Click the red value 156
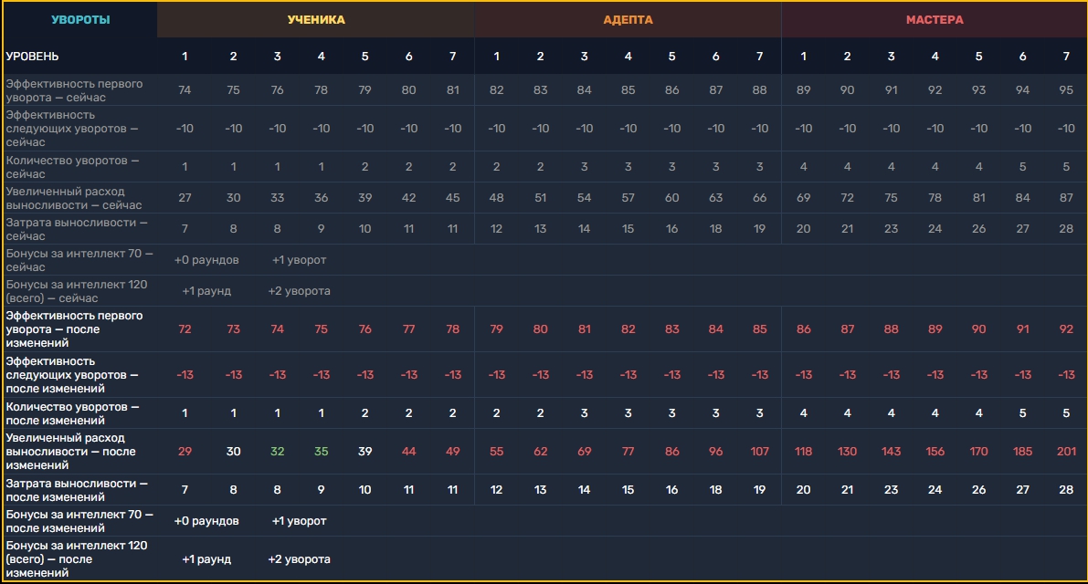 [935, 452]
